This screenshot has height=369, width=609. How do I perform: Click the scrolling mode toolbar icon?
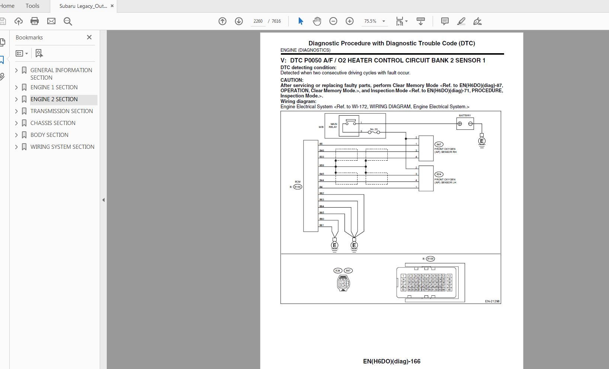pyautogui.click(x=421, y=21)
